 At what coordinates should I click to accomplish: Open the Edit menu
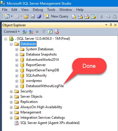14,10
